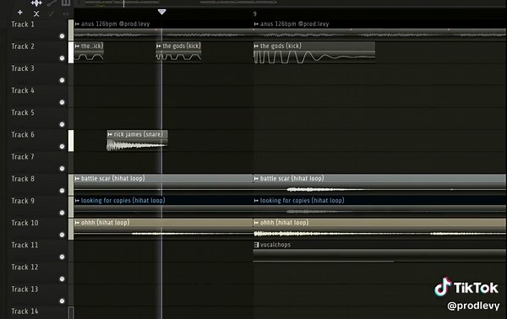The image size is (507, 319).
Task: Mute Track 1
Action: tap(62, 36)
